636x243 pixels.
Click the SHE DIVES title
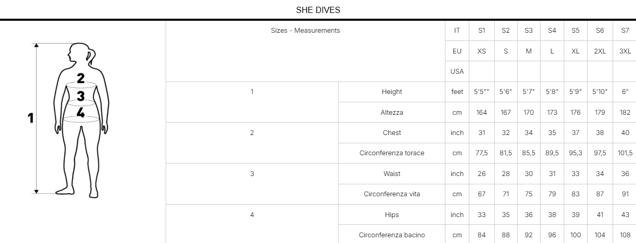click(x=318, y=10)
